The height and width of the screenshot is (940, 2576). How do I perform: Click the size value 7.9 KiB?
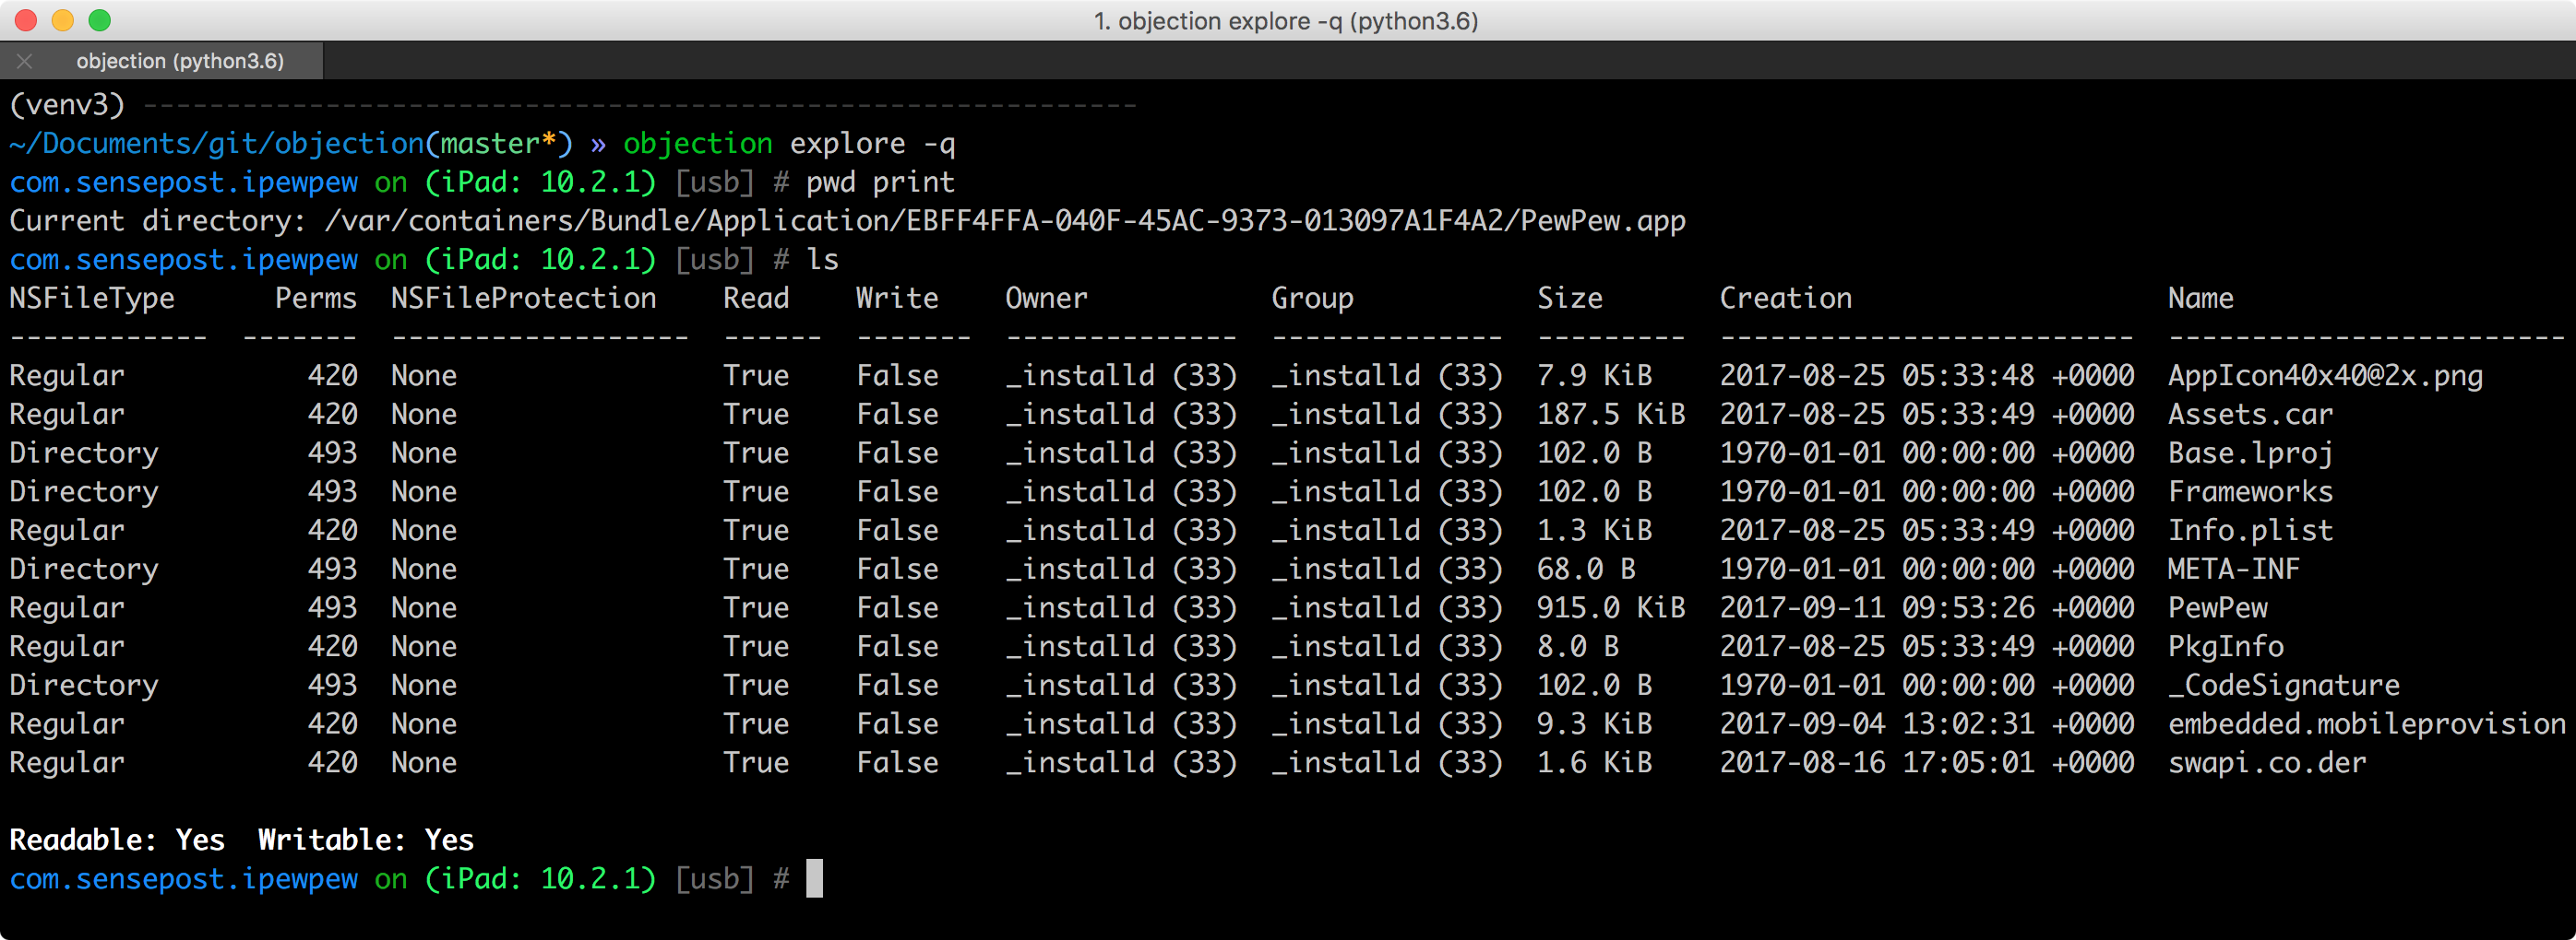[1595, 376]
